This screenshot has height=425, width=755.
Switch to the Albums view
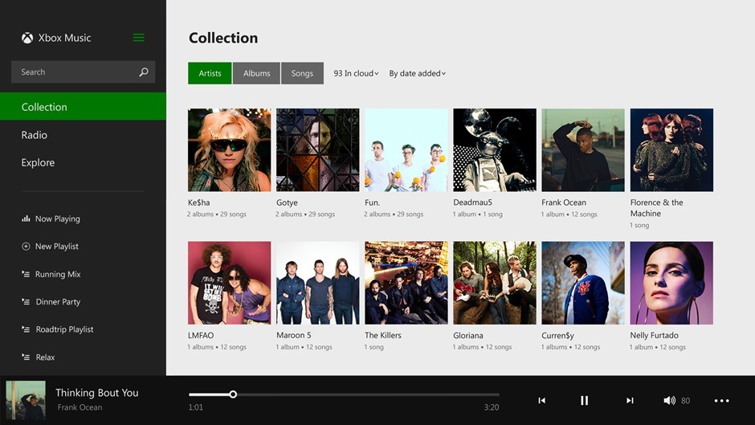click(256, 73)
